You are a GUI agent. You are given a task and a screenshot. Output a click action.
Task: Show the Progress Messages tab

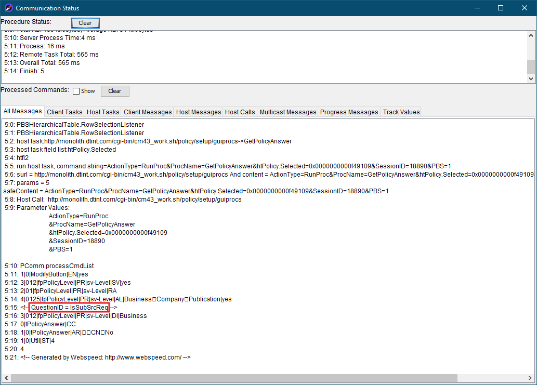coord(349,112)
